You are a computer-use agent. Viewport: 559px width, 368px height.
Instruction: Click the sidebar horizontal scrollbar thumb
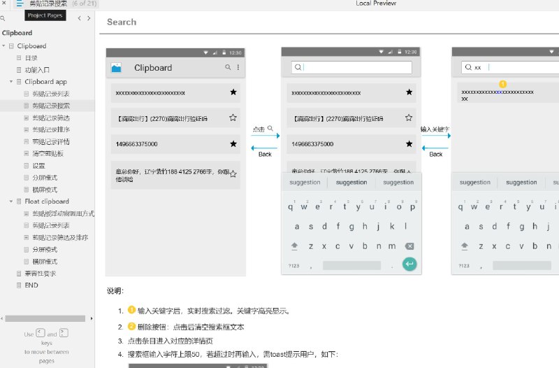pos(45,318)
